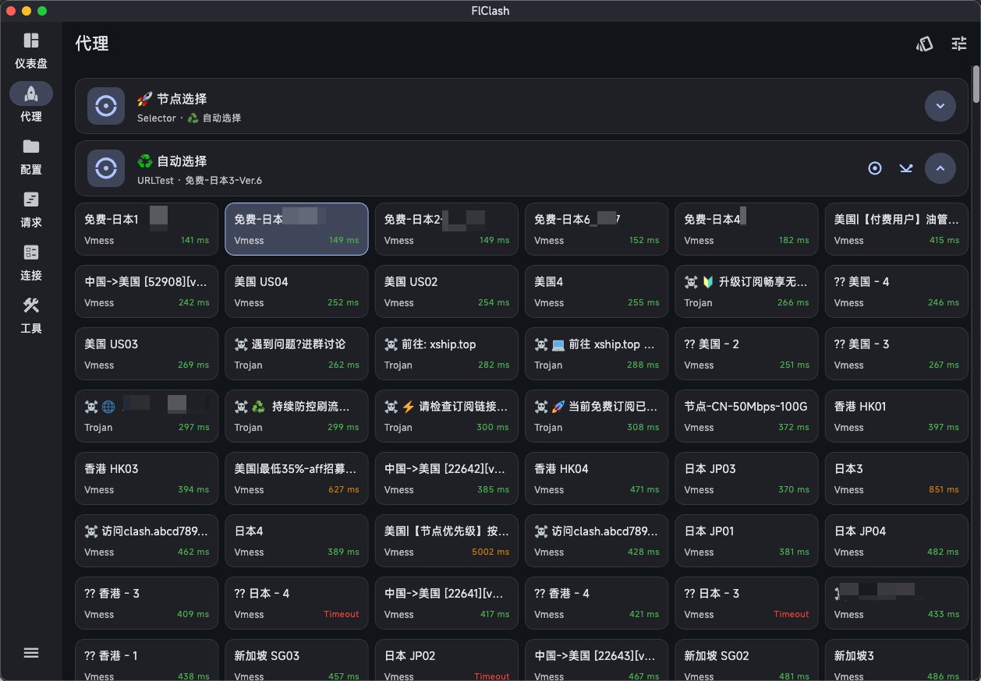Go to Requests (请求) in sidebar
Screen dimensions: 981x681
[31, 209]
